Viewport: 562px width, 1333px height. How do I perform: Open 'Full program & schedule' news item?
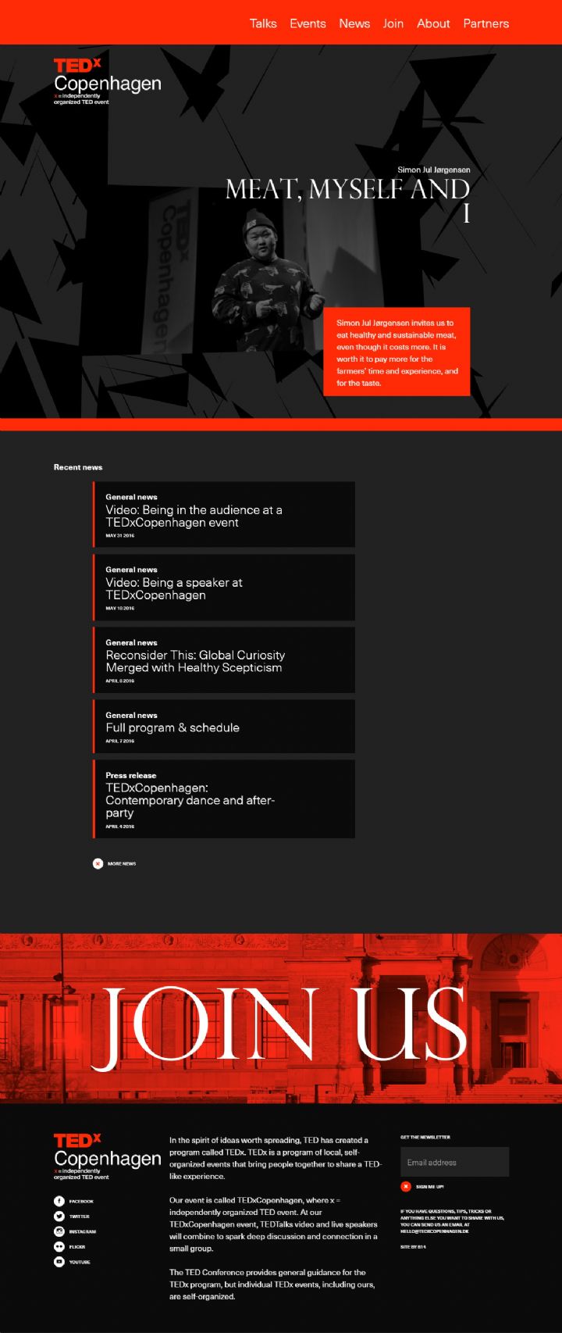224,727
